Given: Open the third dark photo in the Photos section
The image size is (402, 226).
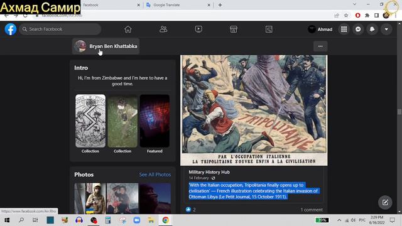Looking at the screenshot, I should coord(155,198).
